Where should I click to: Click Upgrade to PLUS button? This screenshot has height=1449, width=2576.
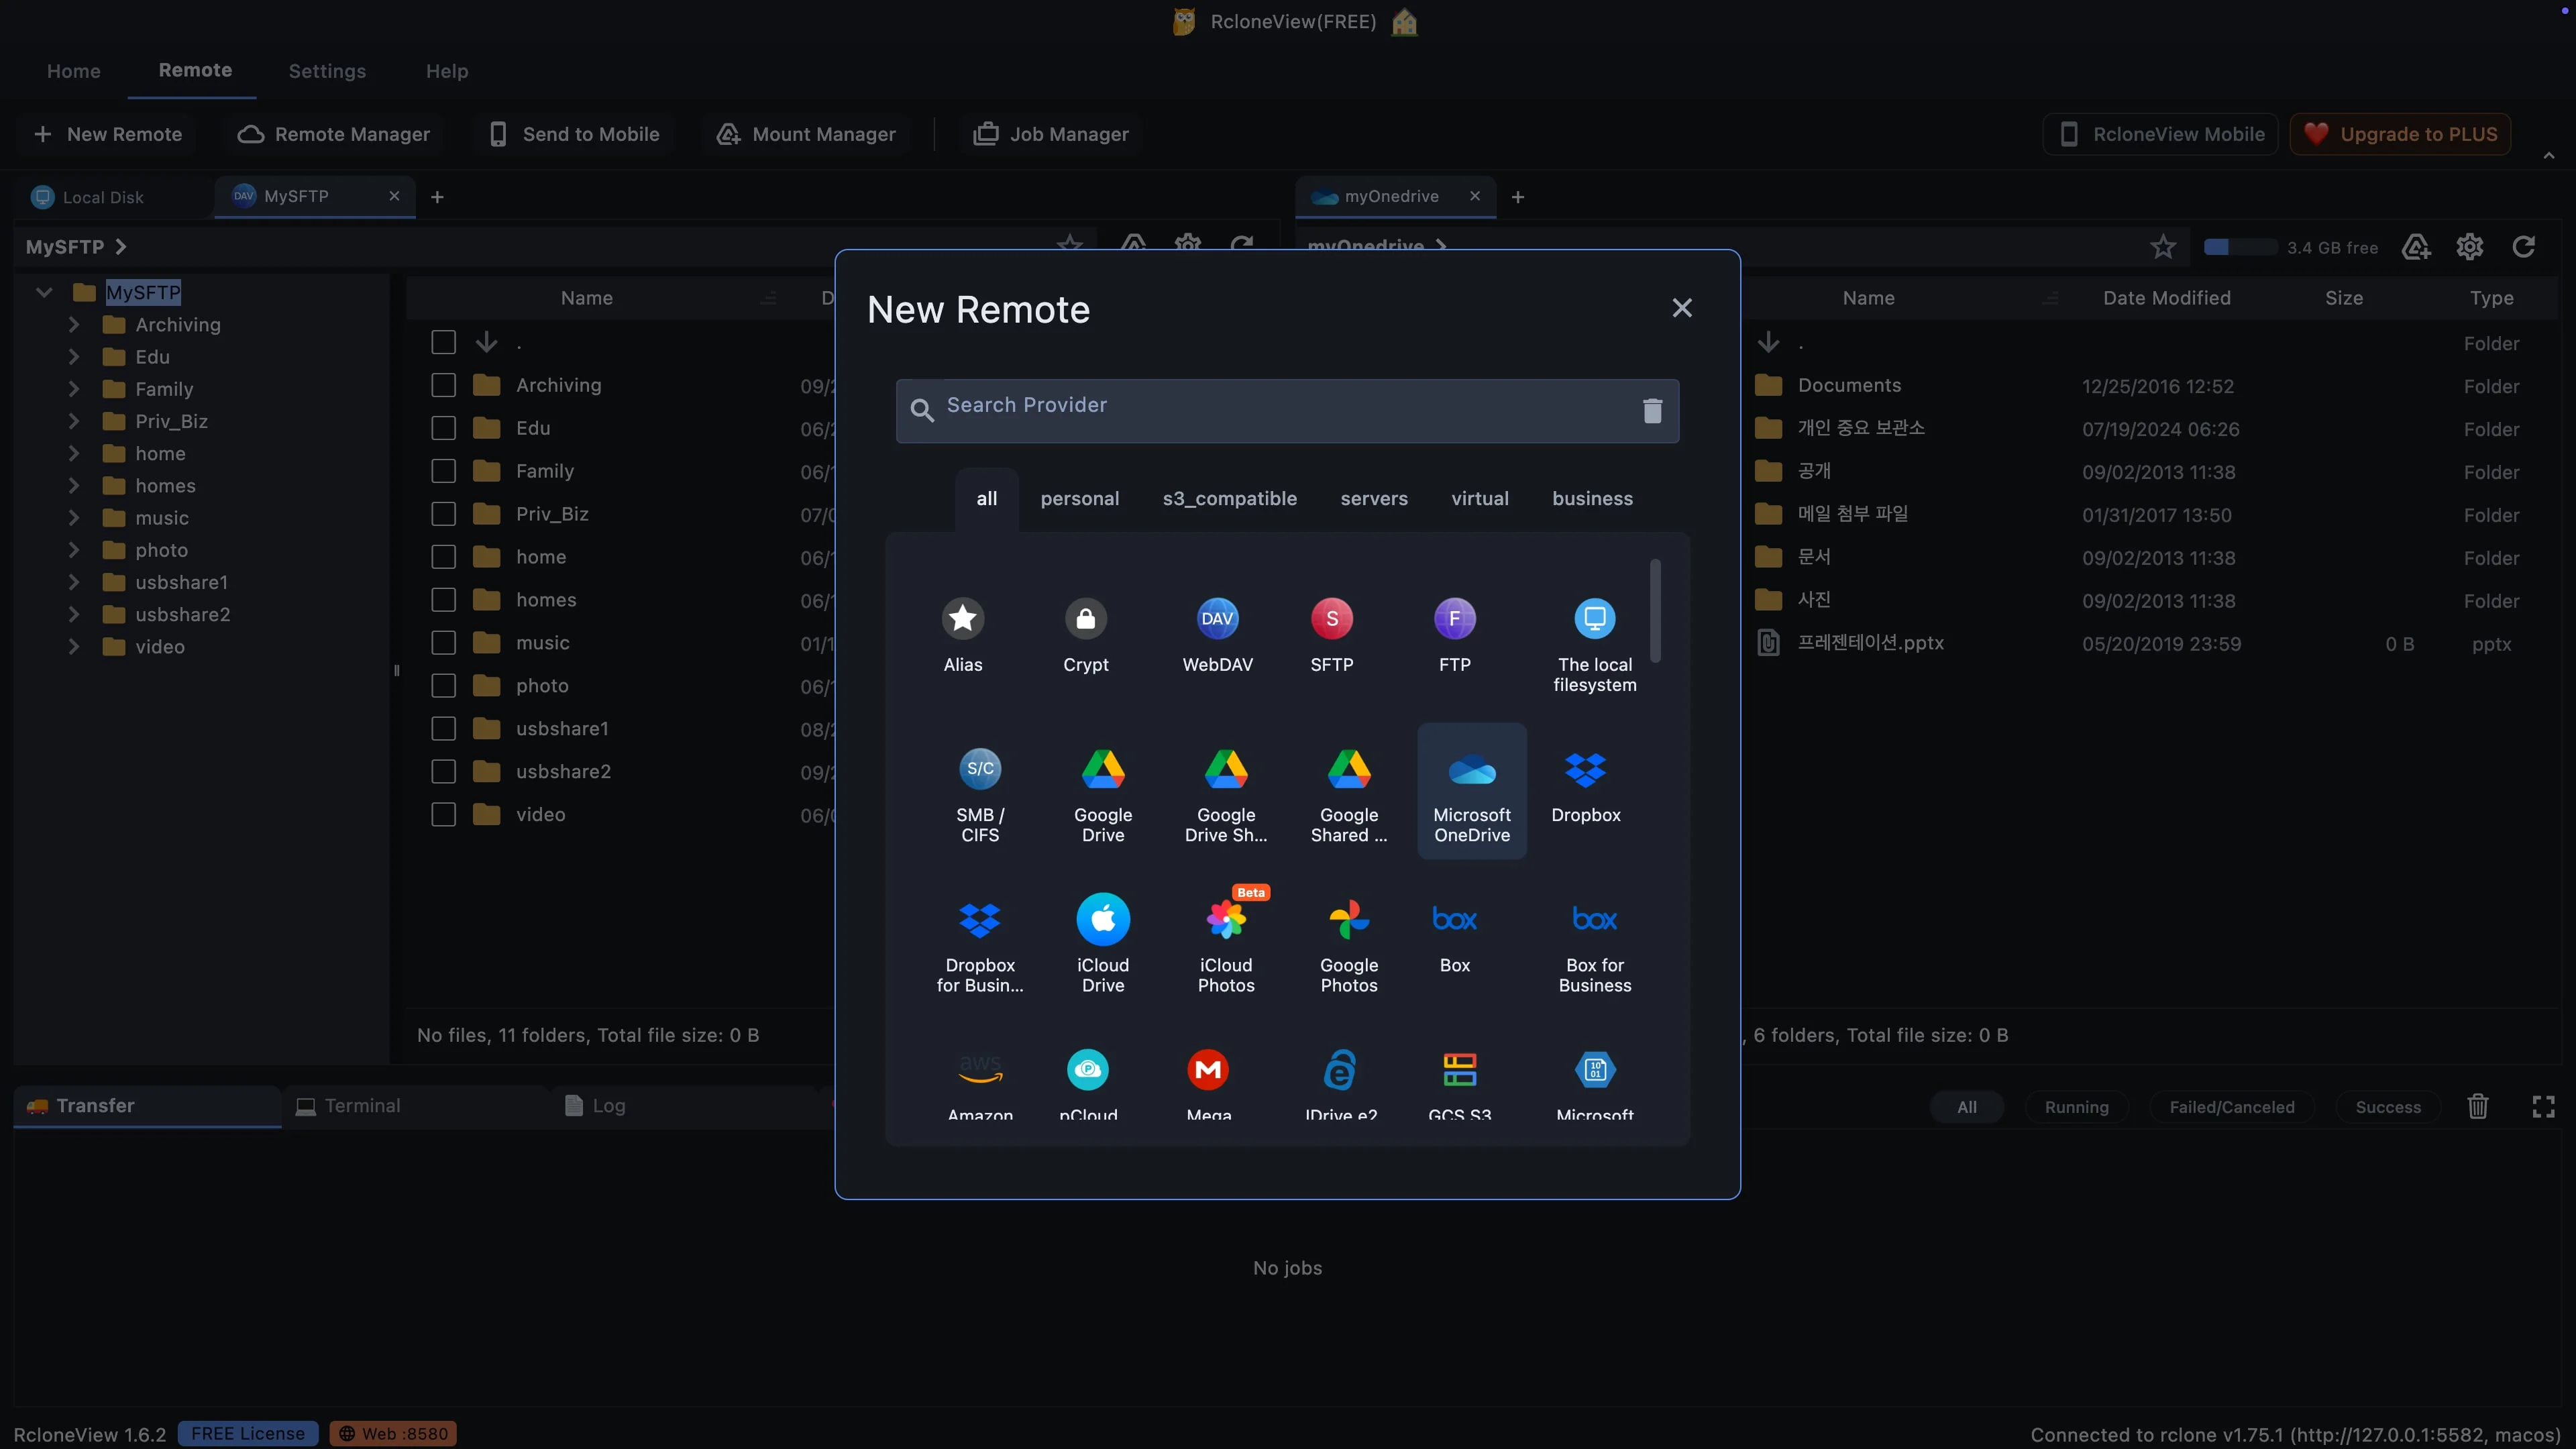pyautogui.click(x=2400, y=134)
